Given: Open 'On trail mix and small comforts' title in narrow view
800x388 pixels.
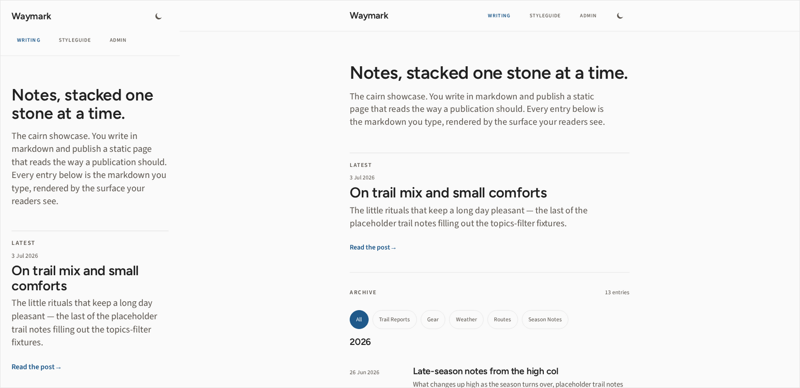Looking at the screenshot, I should (x=75, y=278).
